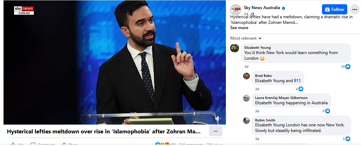Follow Sky News Australia
Image resolution: width=361 pixels, height=146 pixels.
[334, 9]
